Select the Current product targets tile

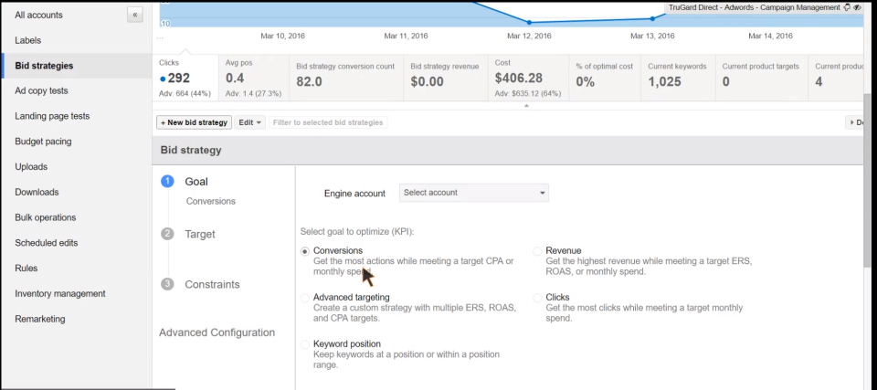pyautogui.click(x=762, y=79)
